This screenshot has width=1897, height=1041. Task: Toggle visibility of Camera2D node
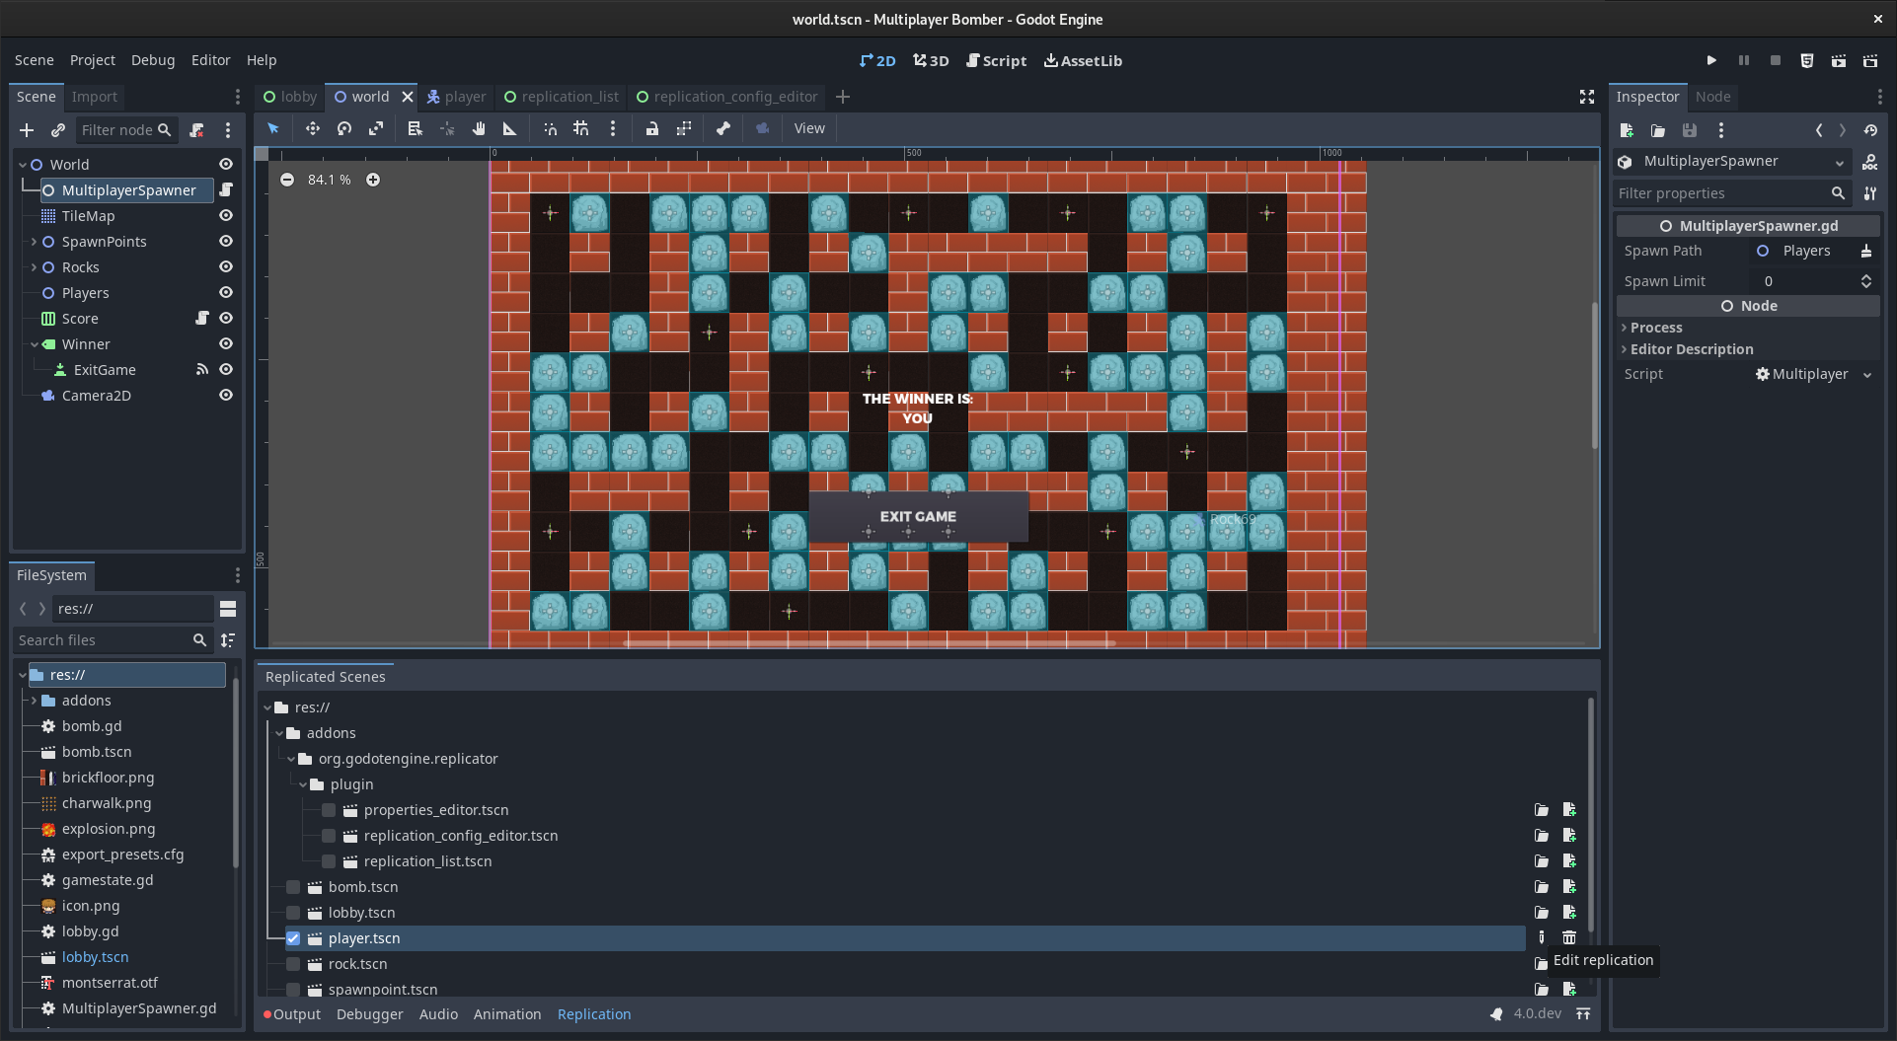pos(226,395)
